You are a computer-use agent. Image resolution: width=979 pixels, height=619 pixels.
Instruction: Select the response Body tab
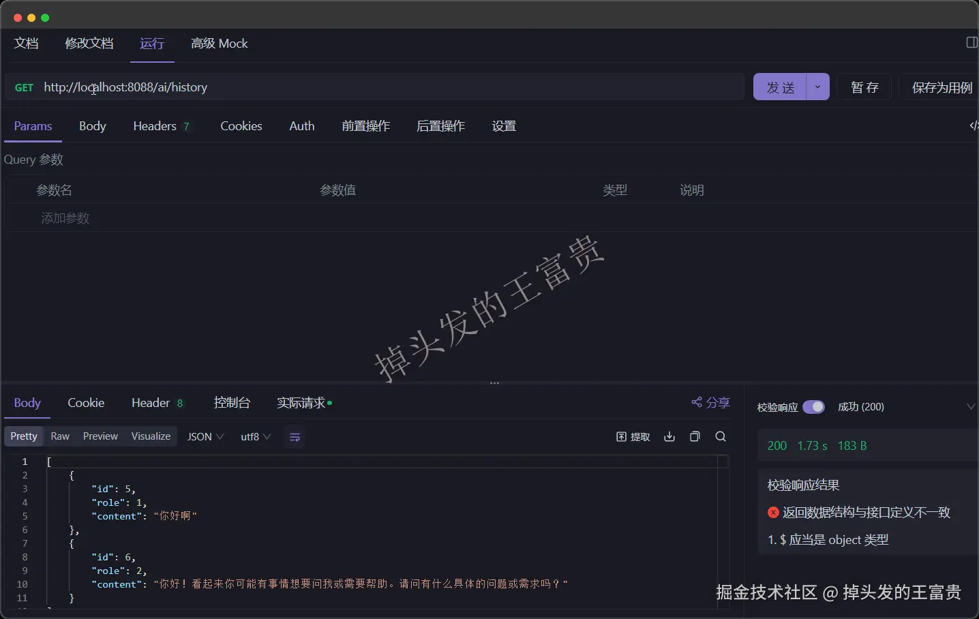(27, 403)
